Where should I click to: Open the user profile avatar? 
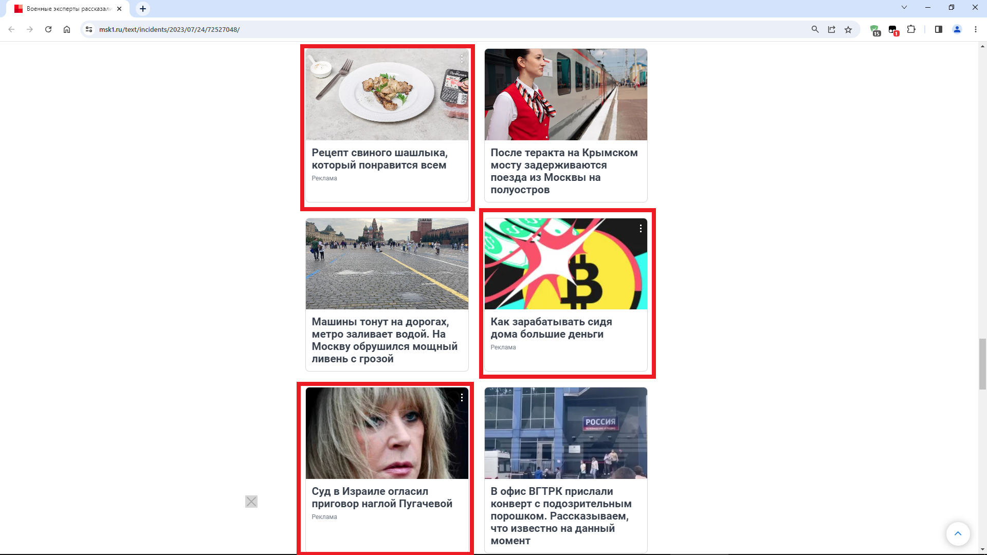pyautogui.click(x=957, y=29)
